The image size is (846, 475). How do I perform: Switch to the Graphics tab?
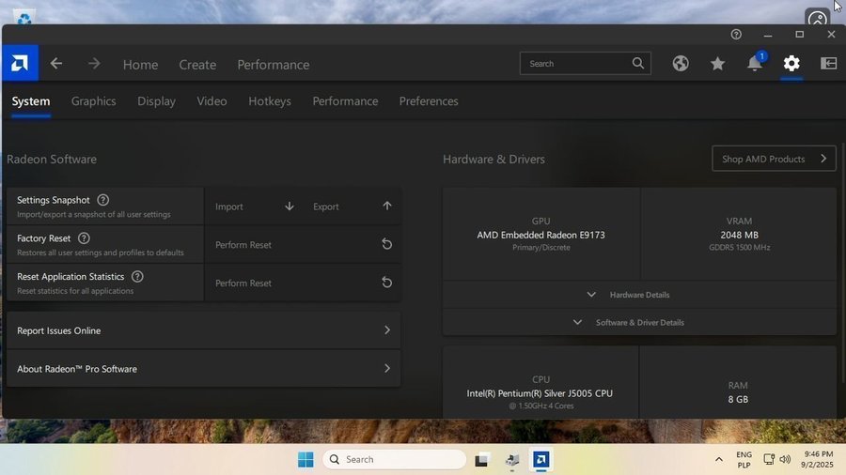[93, 101]
